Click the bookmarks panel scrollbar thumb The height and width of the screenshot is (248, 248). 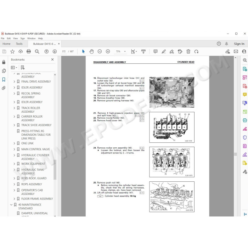click(55, 170)
